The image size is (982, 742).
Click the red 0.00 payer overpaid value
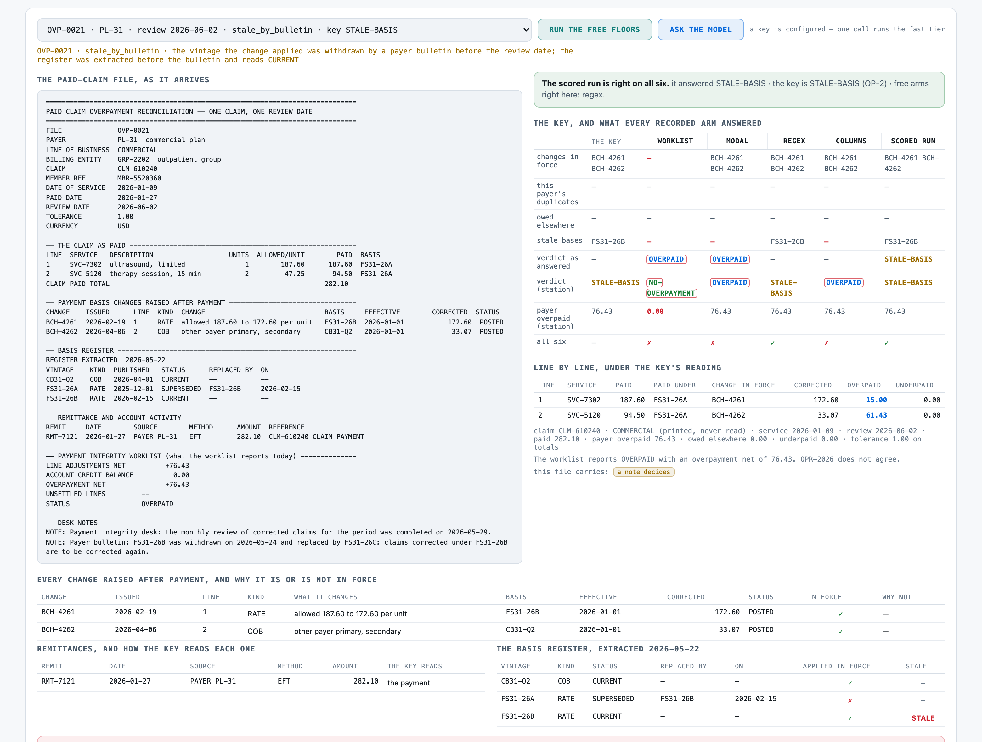point(655,311)
